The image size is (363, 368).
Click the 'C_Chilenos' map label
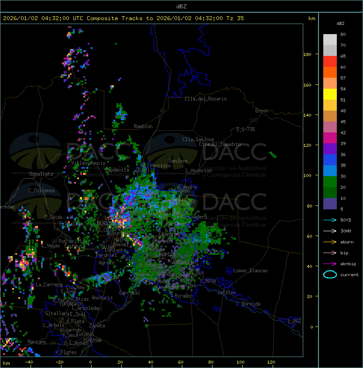(41, 191)
